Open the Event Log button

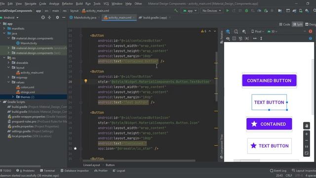(278, 171)
